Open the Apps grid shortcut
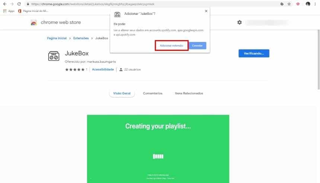 pos(9,11)
